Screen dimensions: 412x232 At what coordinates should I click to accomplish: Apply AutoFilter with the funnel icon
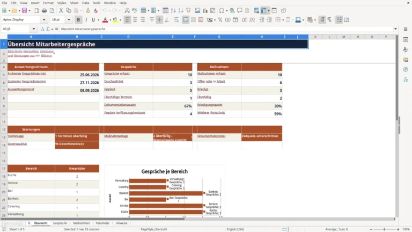(x=188, y=11)
